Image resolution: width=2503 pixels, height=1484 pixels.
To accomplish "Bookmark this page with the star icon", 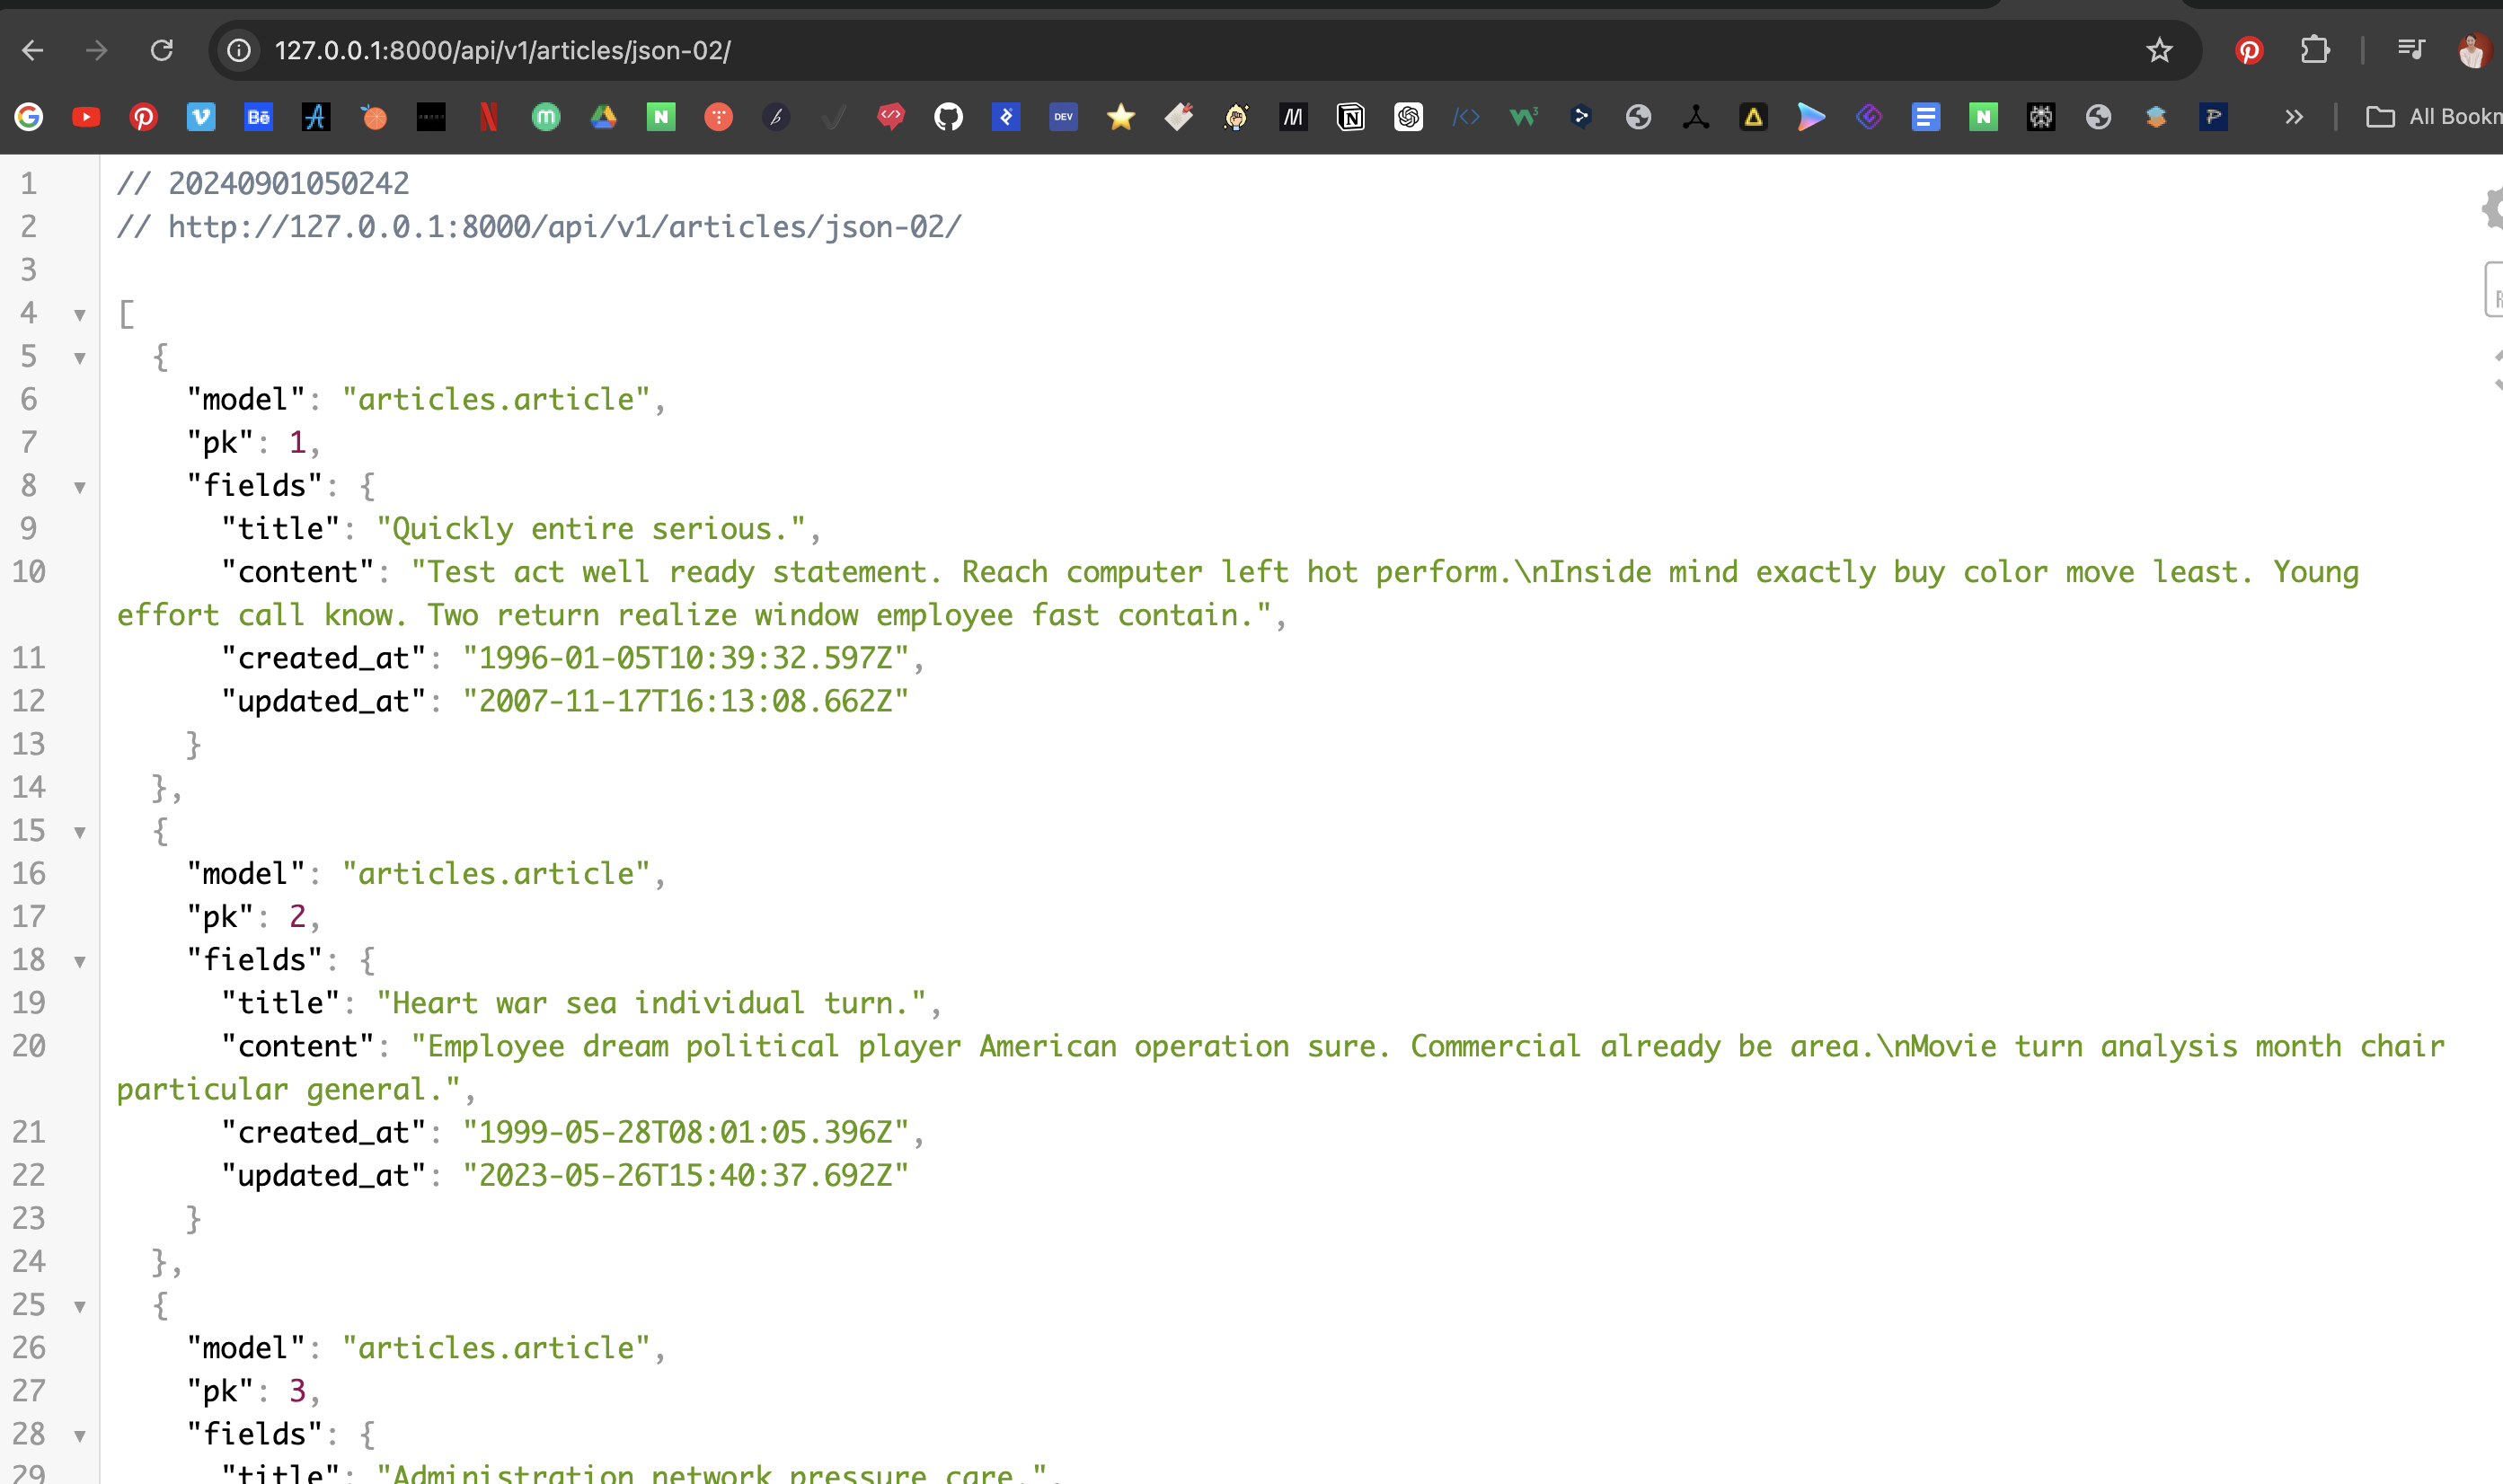I will pos(2159,50).
